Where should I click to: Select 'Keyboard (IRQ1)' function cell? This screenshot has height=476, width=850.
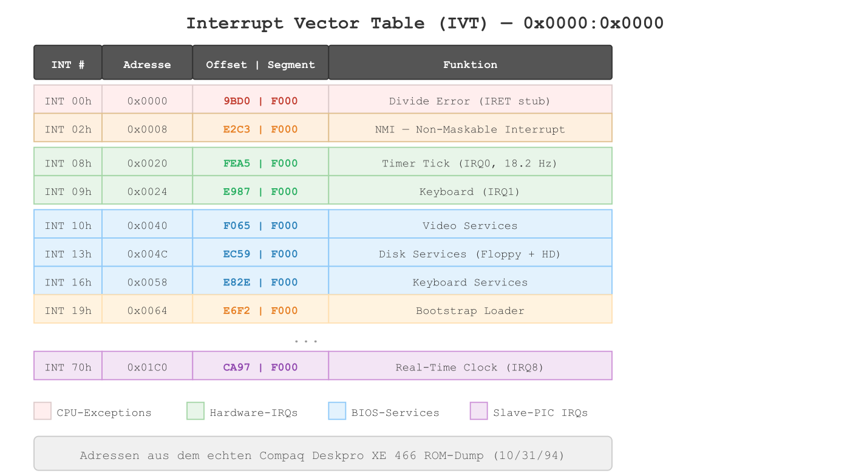point(471,190)
